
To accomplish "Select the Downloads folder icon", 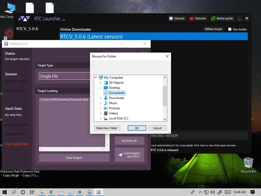I will tap(106, 98).
